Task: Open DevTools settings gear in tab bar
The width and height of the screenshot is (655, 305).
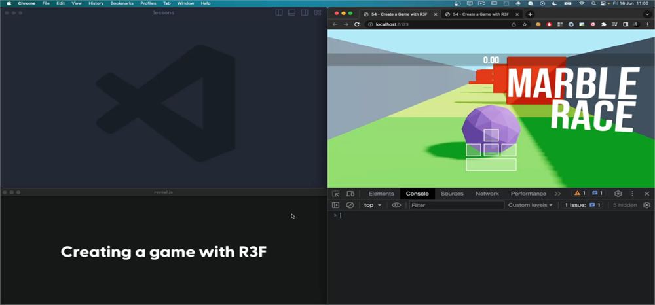Action: coord(618,194)
